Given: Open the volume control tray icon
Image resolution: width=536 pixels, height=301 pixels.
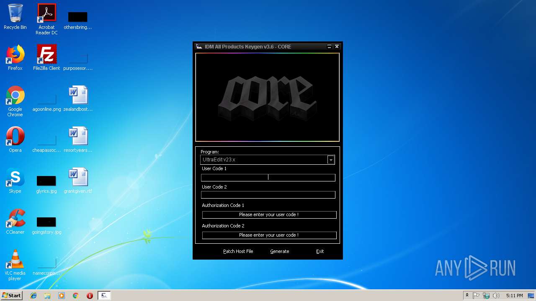Looking at the screenshot, I should pyautogui.click(x=496, y=296).
